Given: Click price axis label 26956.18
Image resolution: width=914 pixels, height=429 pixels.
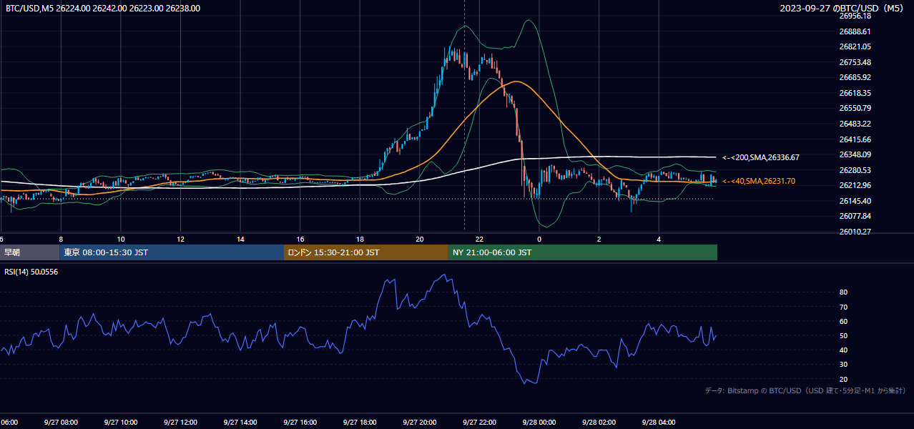Looking at the screenshot, I should [855, 16].
